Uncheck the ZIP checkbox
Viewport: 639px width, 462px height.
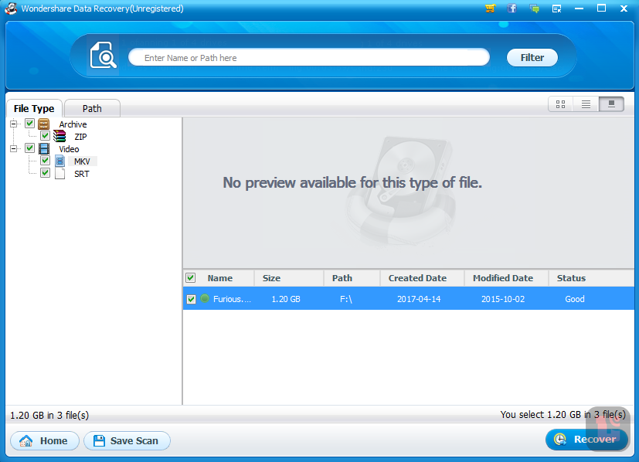tap(46, 136)
